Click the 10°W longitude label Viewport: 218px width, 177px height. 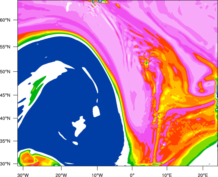pos(97,175)
